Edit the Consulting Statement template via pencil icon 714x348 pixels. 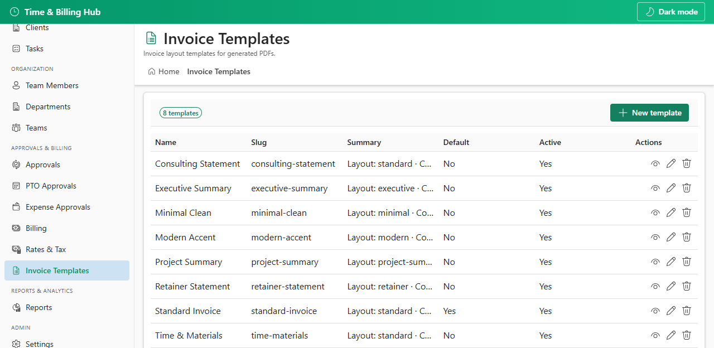click(671, 164)
